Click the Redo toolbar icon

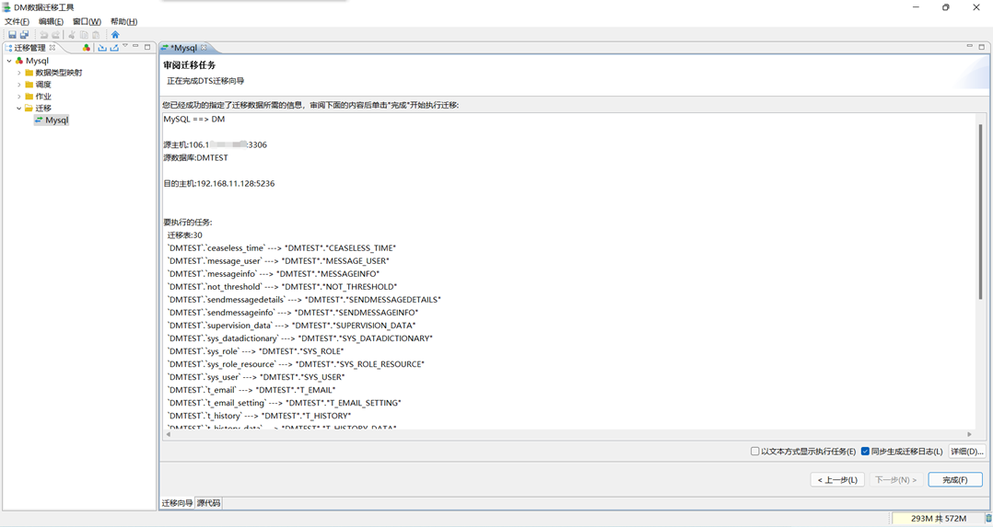coord(55,35)
